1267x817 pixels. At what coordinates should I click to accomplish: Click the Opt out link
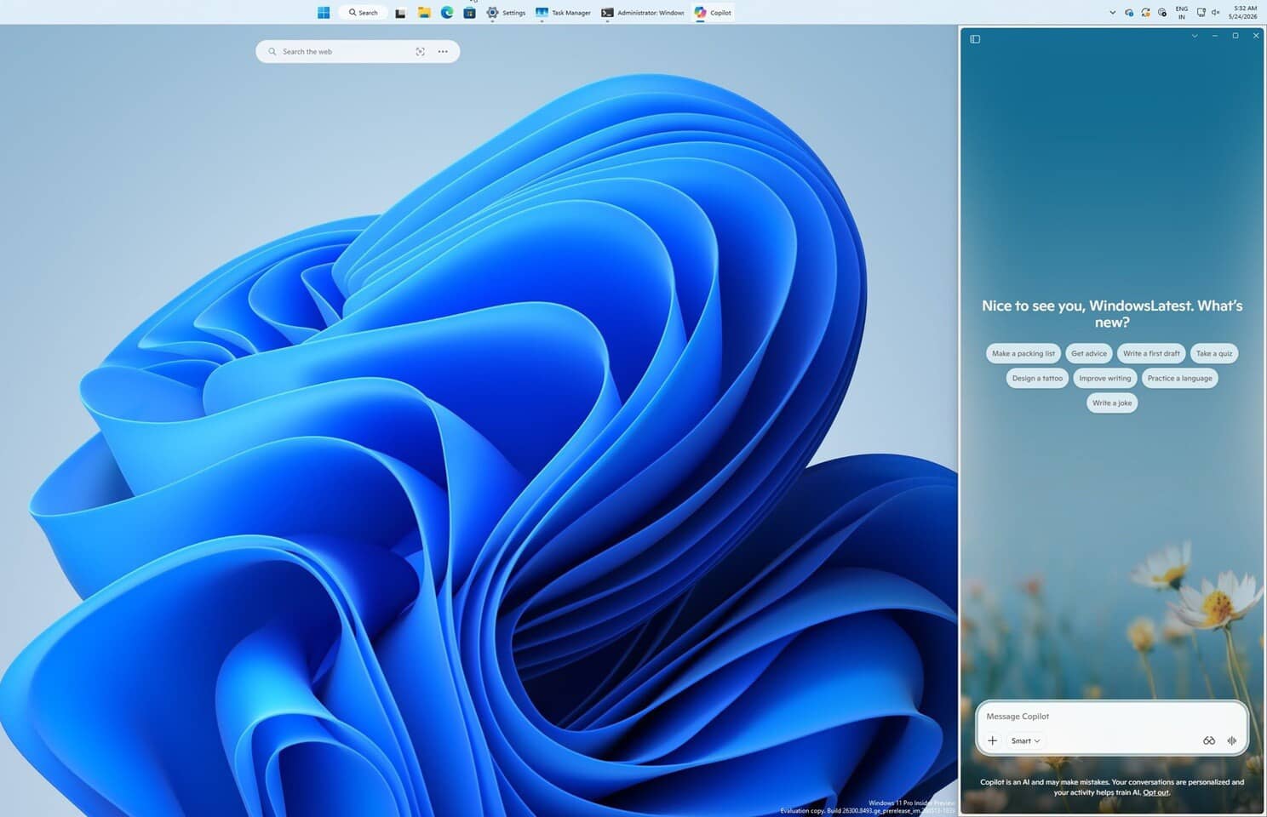click(x=1155, y=792)
